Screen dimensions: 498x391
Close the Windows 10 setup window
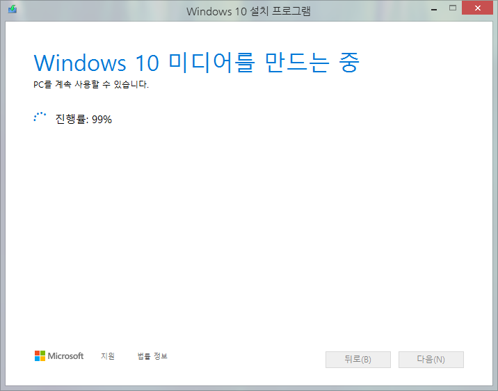(x=477, y=8)
